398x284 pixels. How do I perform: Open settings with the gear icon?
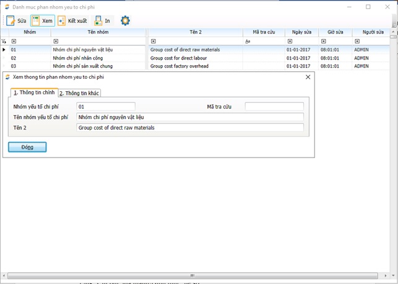[x=125, y=21]
